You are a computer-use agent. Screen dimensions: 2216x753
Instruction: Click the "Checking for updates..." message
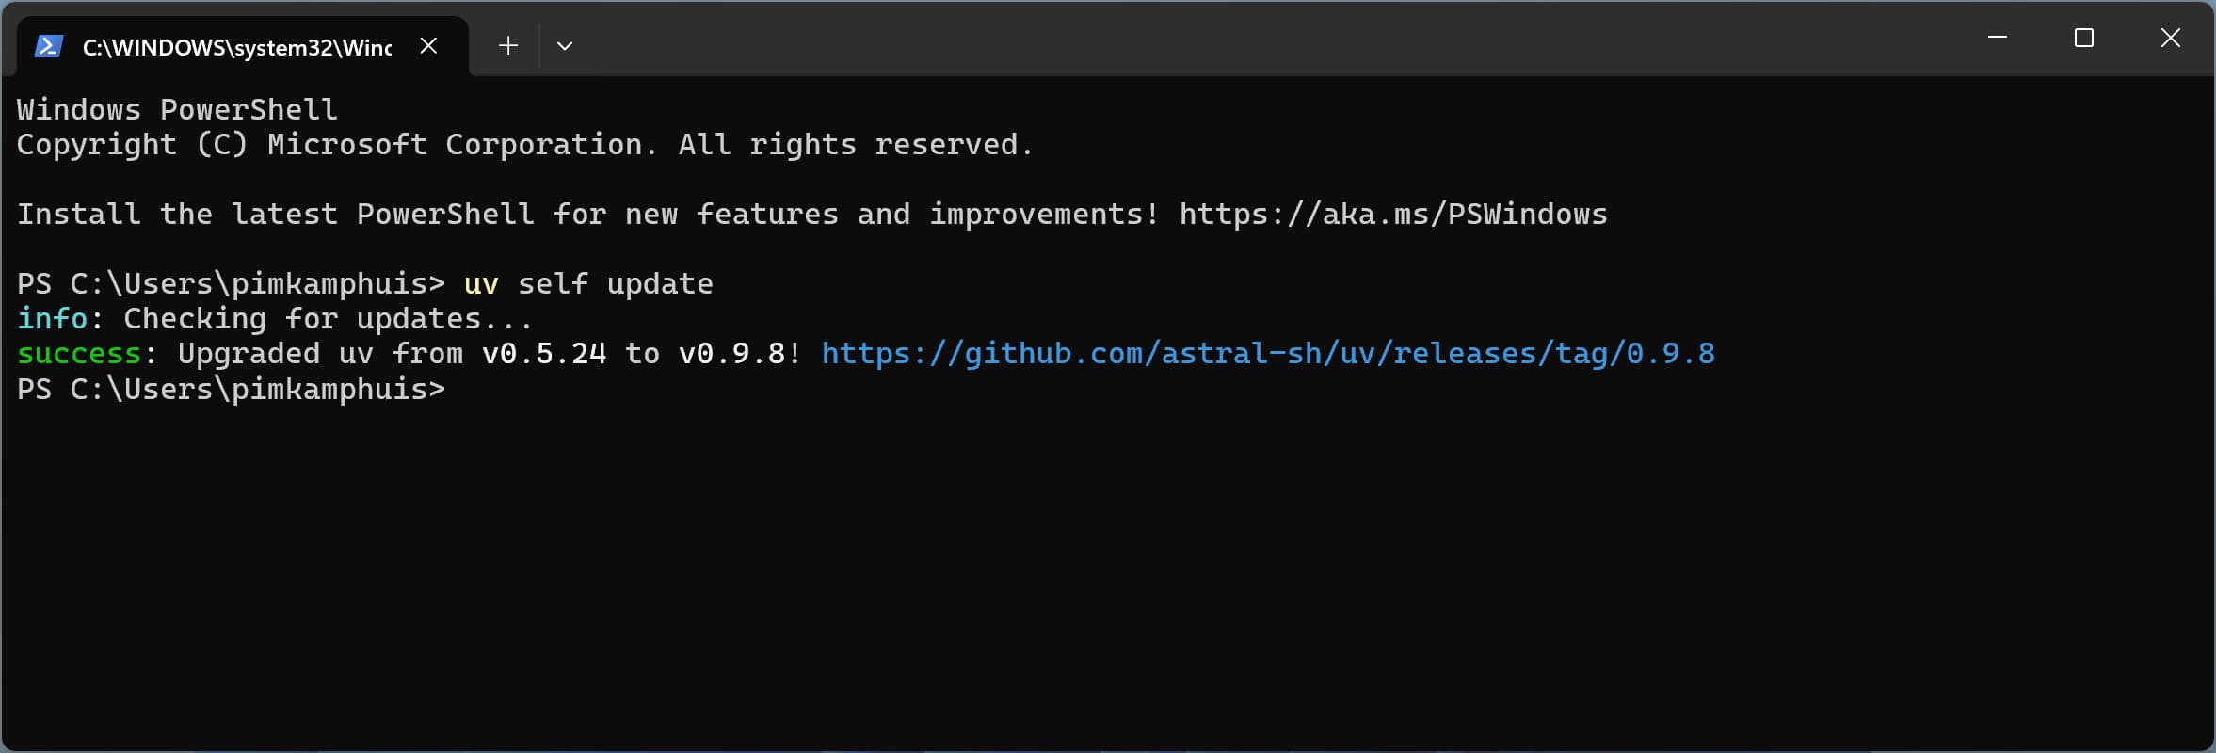point(328,319)
